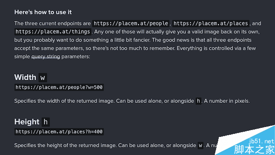Select the Here's how to use it heading

click(x=43, y=12)
